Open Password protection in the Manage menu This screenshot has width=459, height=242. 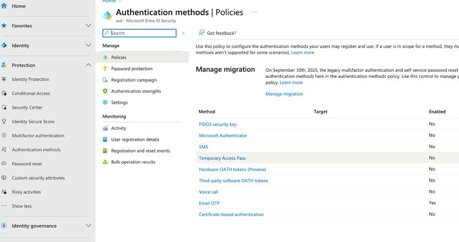click(x=132, y=69)
